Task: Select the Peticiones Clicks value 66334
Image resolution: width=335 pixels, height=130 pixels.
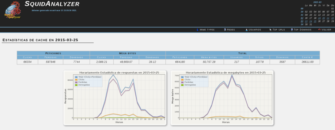Action: [x=27, y=62]
